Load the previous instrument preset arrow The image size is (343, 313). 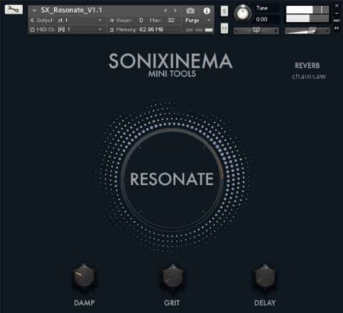tap(165, 11)
